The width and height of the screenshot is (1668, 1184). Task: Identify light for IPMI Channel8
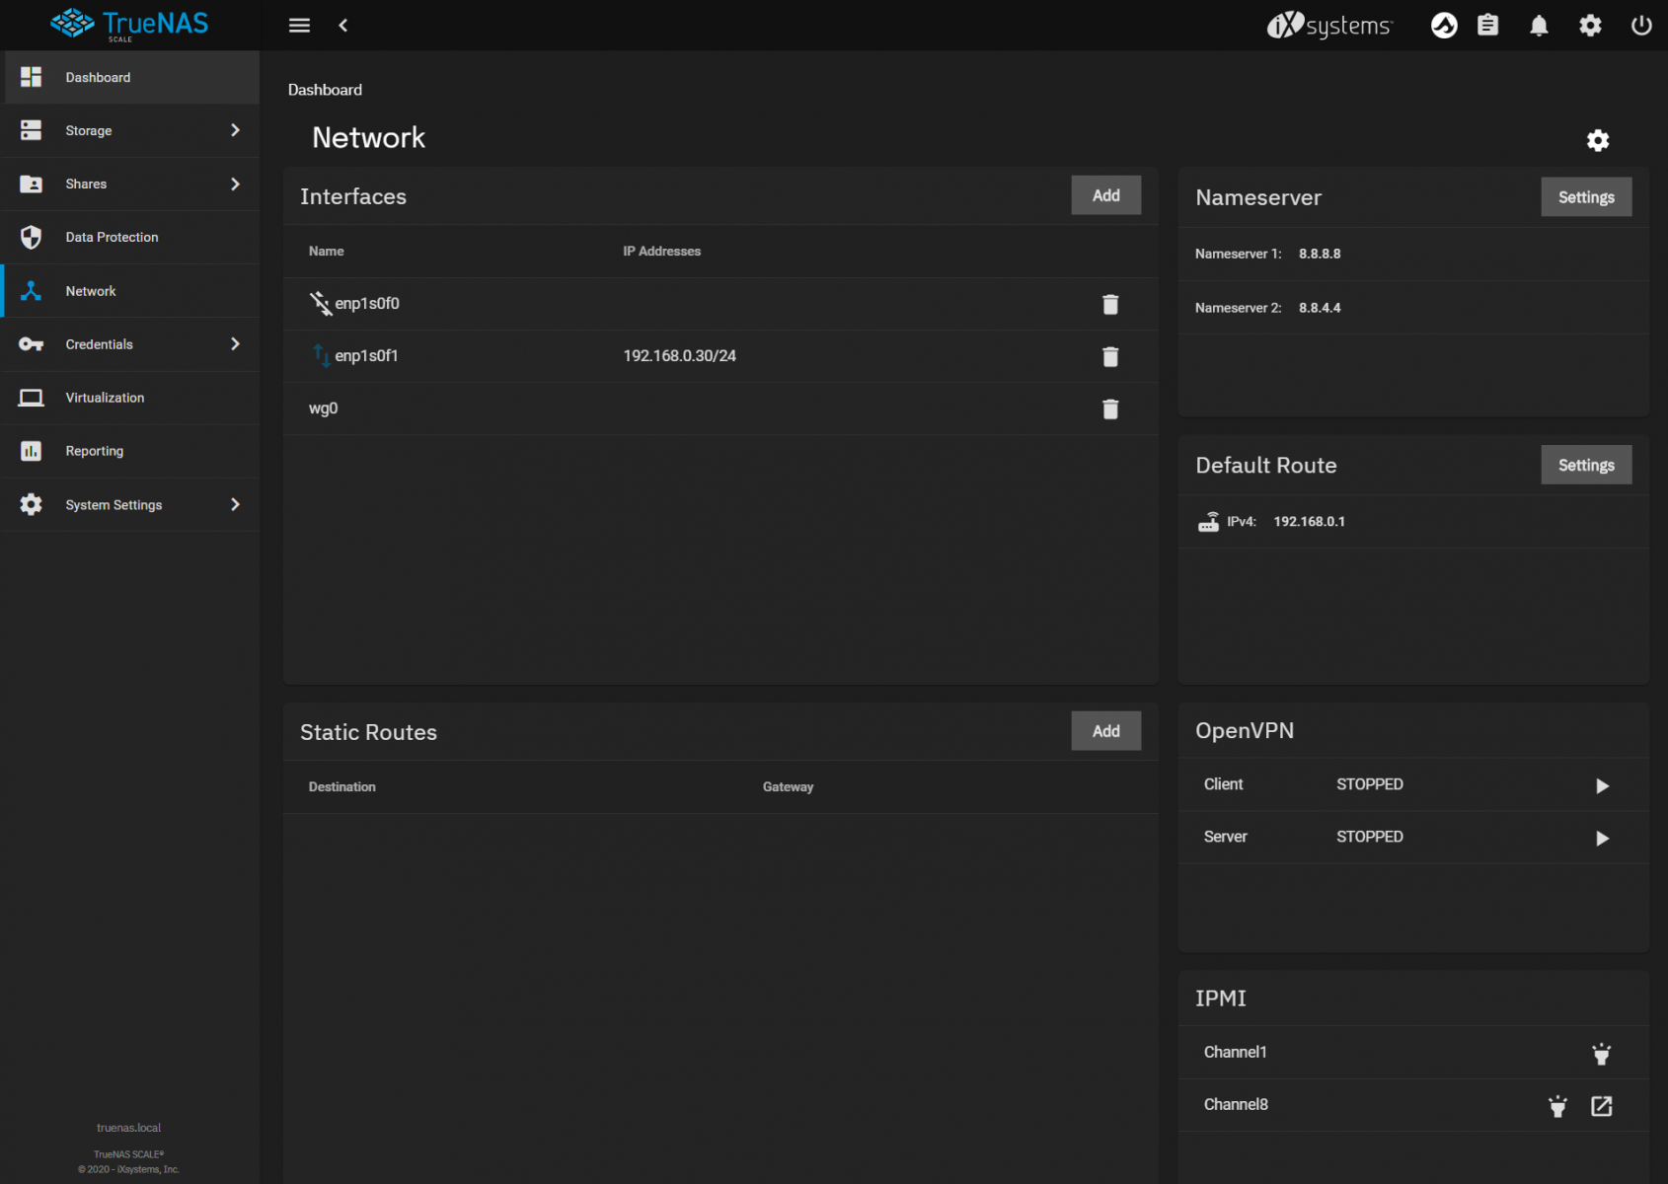[x=1557, y=1106]
